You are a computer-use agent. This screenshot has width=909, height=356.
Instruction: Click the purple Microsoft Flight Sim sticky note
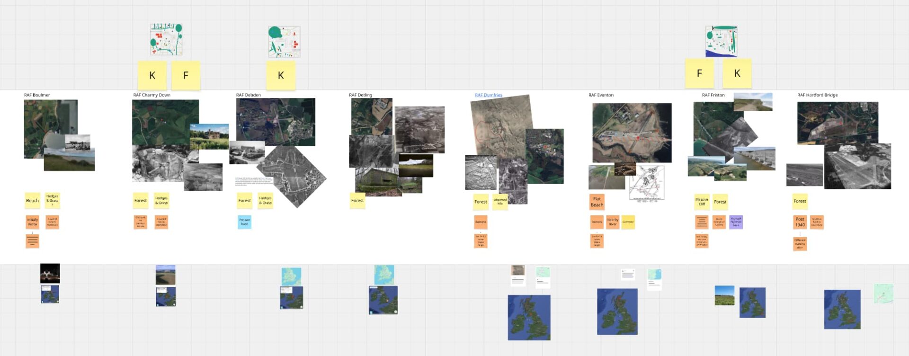coord(736,222)
